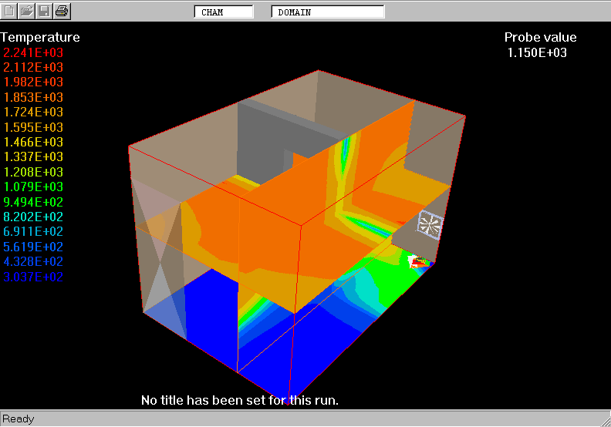
Task: Pick the 8.202E+02 cyan legend entry
Action: coord(33,217)
